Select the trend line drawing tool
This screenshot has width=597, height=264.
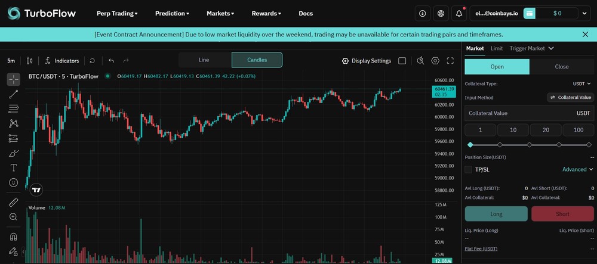tap(13, 94)
